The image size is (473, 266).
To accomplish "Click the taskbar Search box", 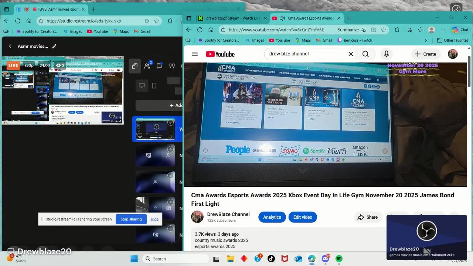I will point(176,259).
